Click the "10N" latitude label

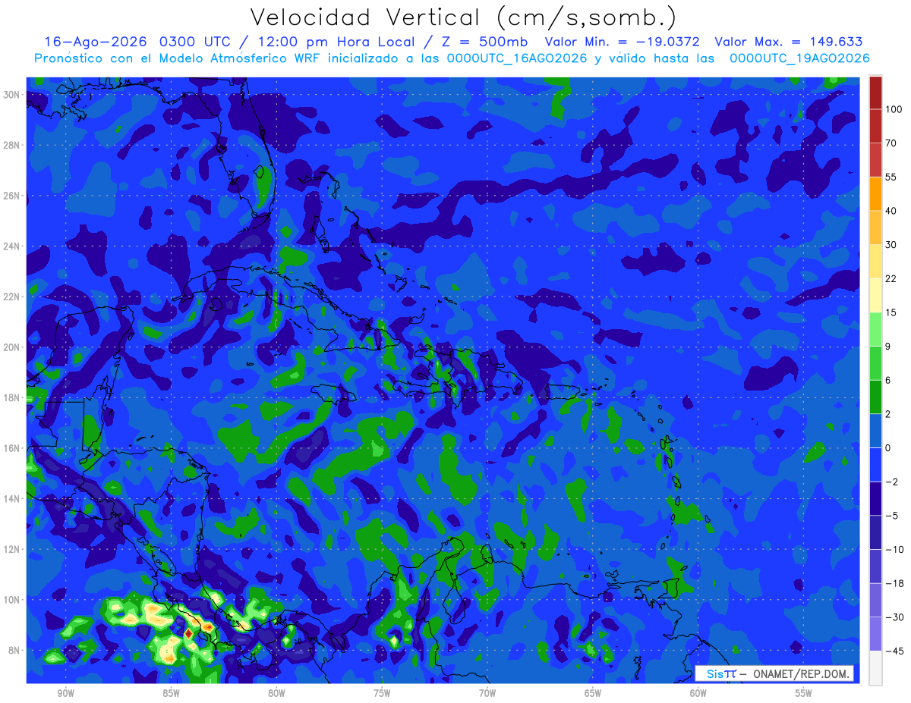[x=13, y=600]
